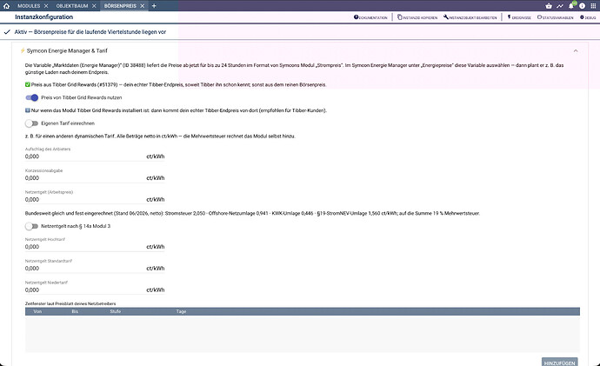Open Debug view
600x366 pixels.
(588, 17)
